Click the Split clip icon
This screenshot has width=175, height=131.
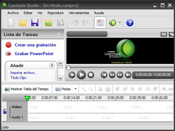pos(108,89)
